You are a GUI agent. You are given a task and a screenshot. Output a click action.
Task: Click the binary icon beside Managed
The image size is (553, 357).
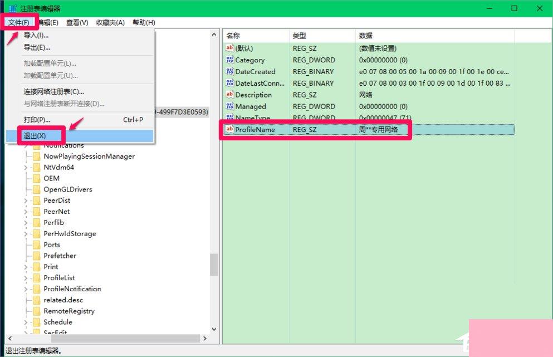point(229,106)
